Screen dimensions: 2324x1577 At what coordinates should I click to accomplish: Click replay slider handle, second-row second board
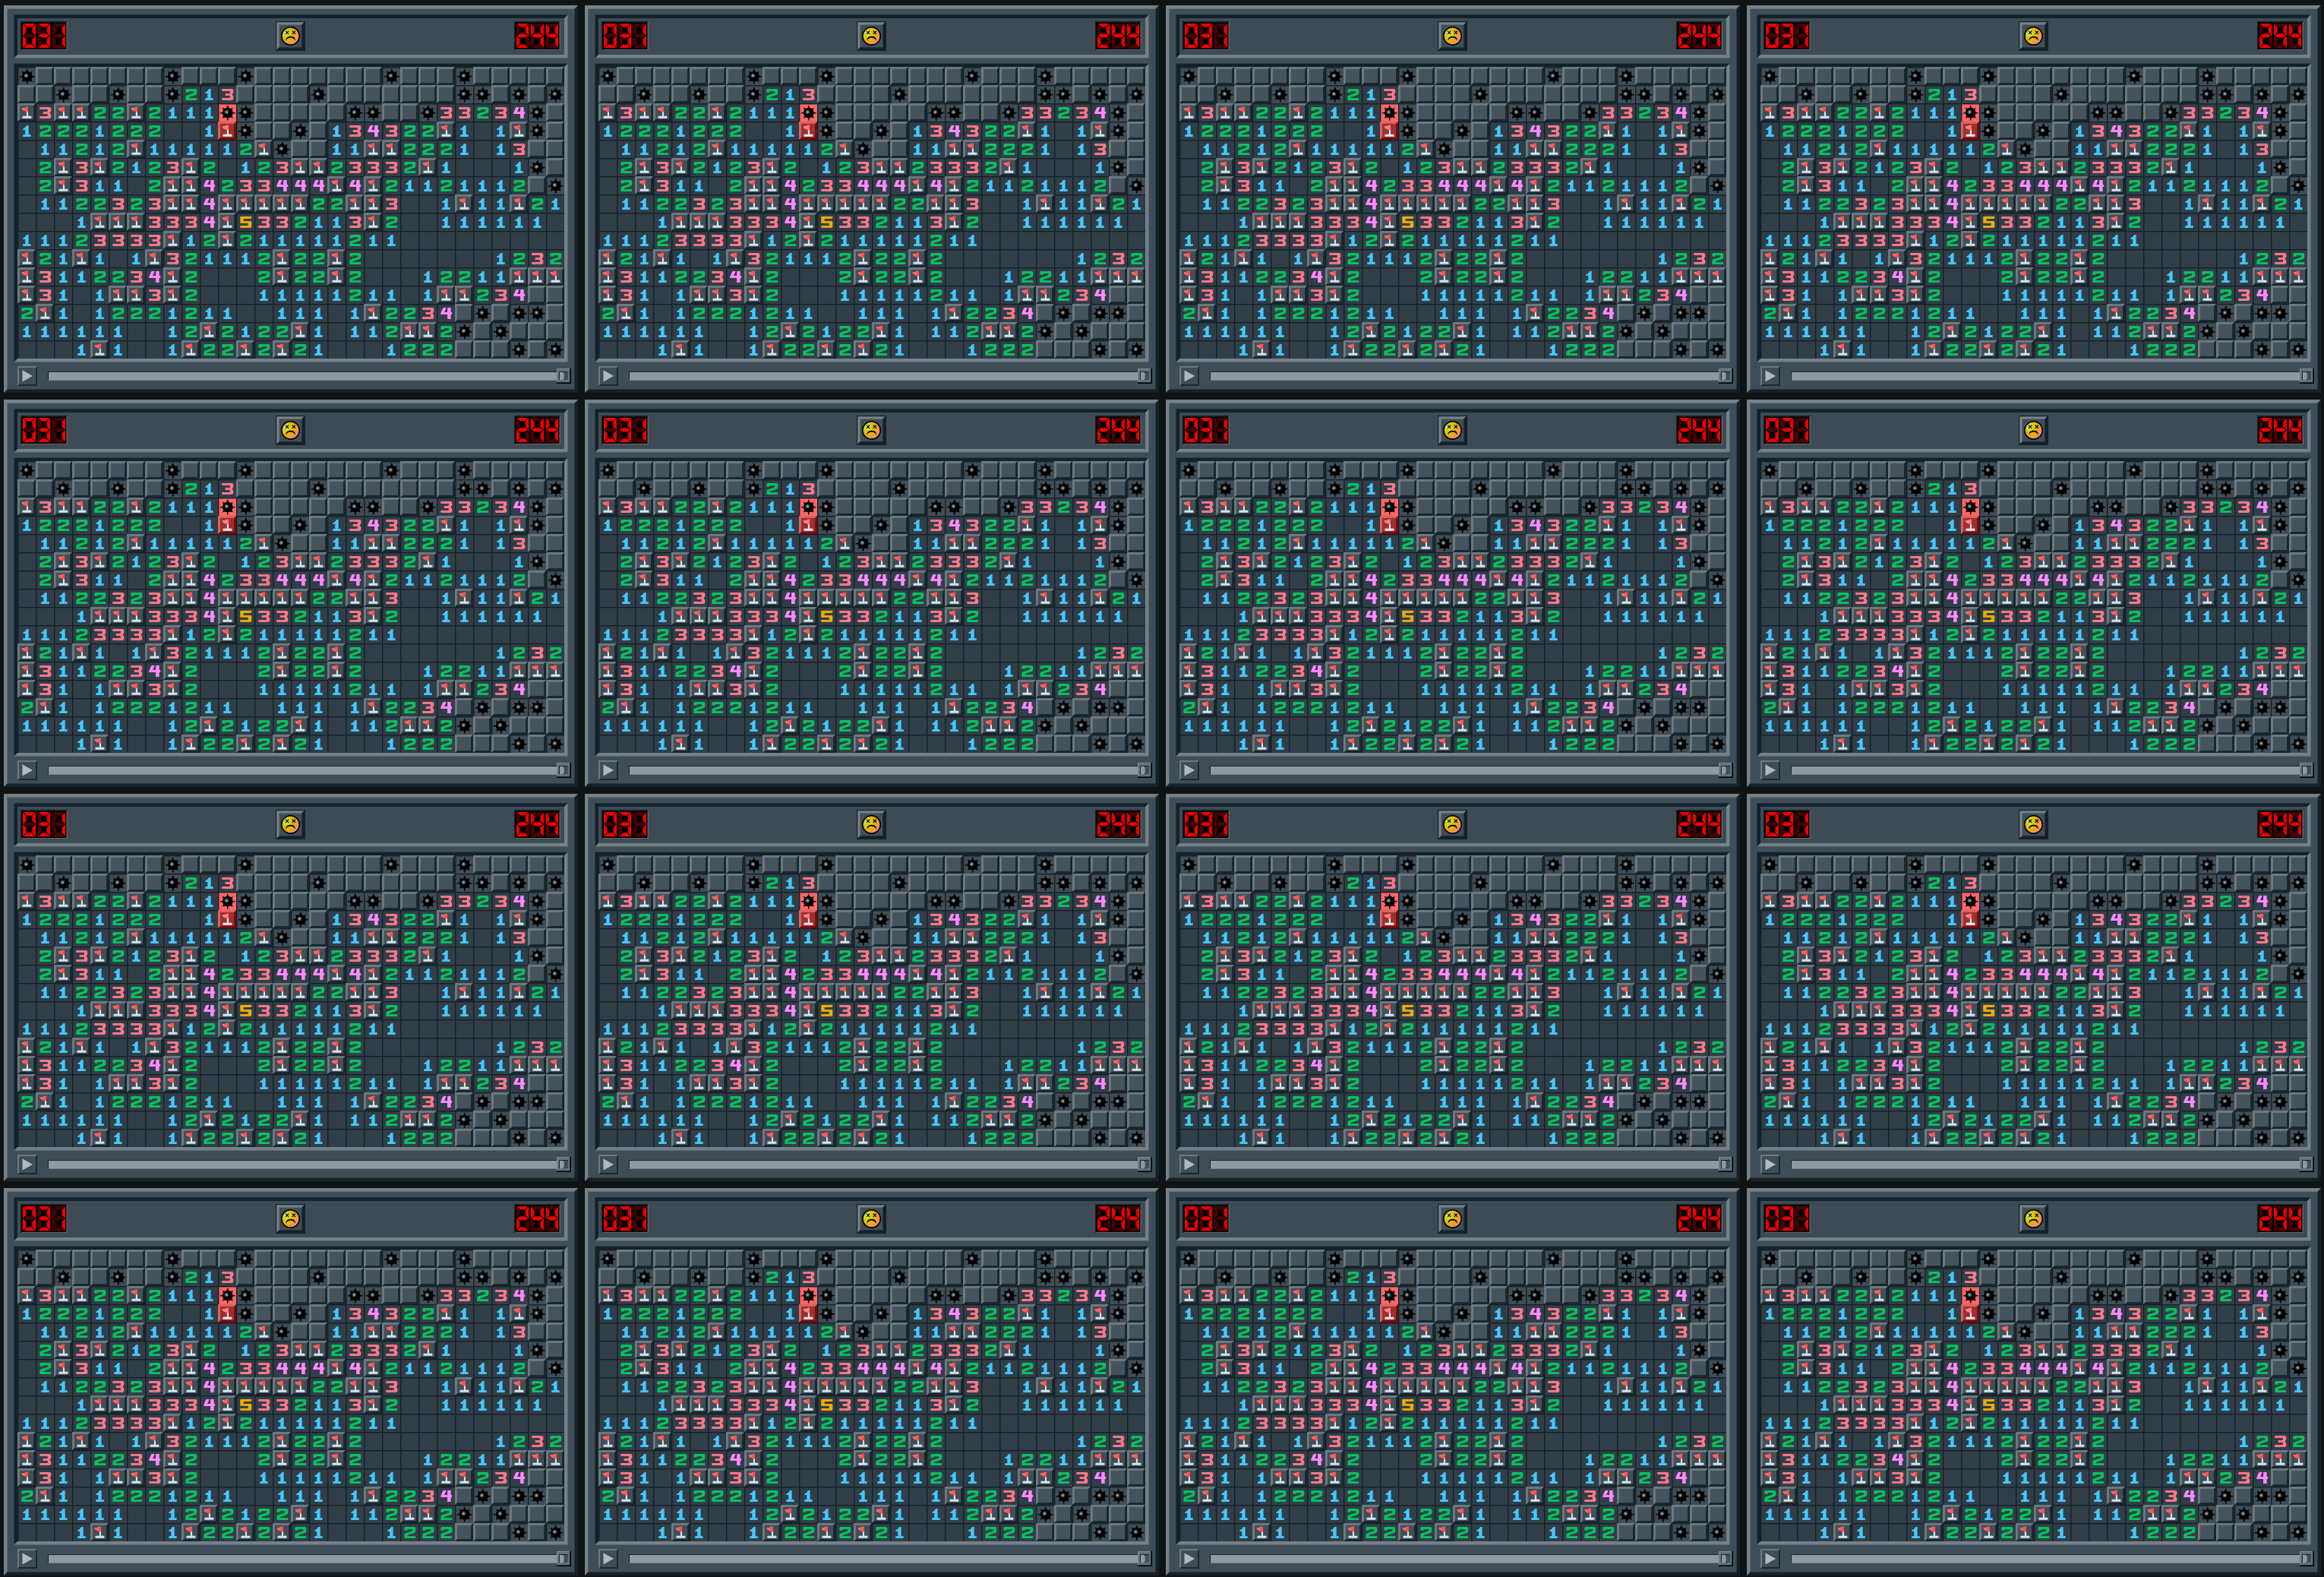point(1144,770)
